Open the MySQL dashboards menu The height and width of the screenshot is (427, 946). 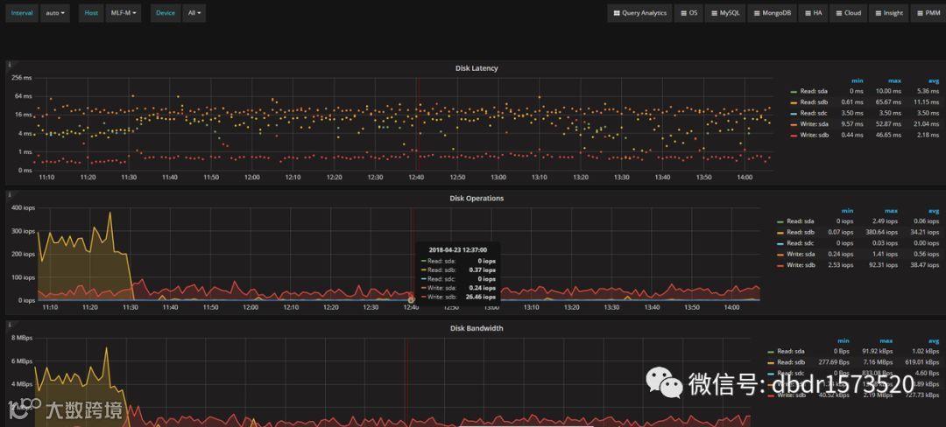724,12
